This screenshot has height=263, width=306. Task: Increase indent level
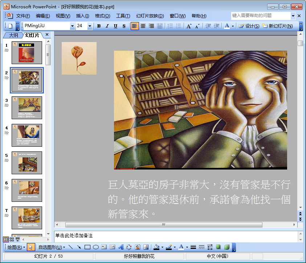(x=216, y=26)
